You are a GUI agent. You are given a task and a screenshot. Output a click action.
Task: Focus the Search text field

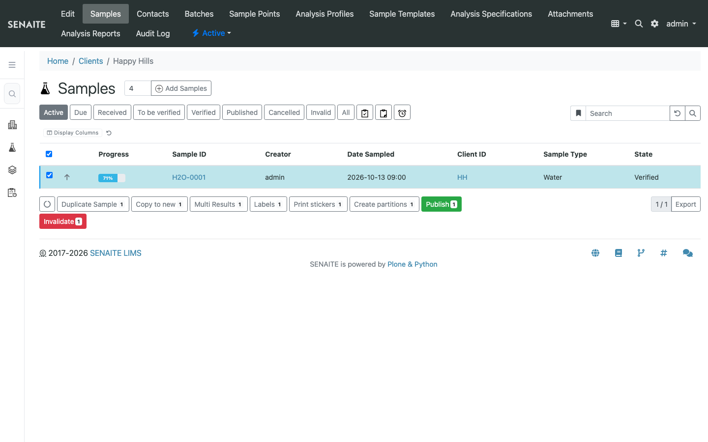coord(627,113)
